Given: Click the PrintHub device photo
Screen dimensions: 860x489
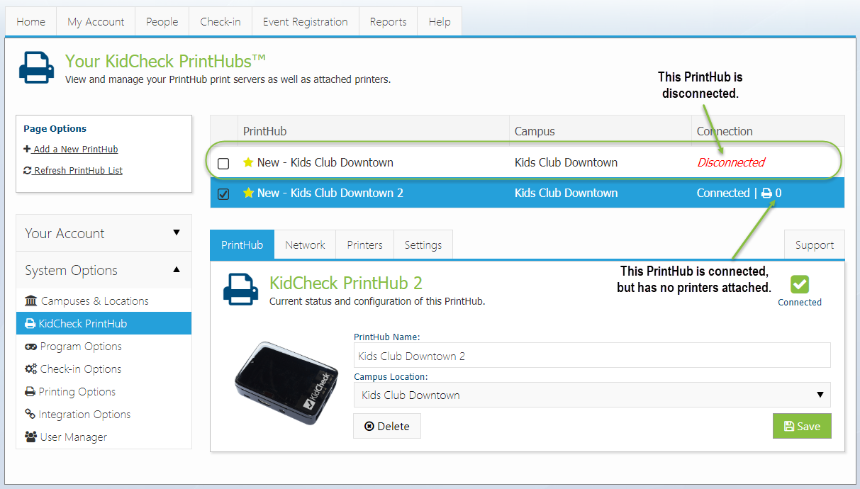Looking at the screenshot, I should coord(287,385).
